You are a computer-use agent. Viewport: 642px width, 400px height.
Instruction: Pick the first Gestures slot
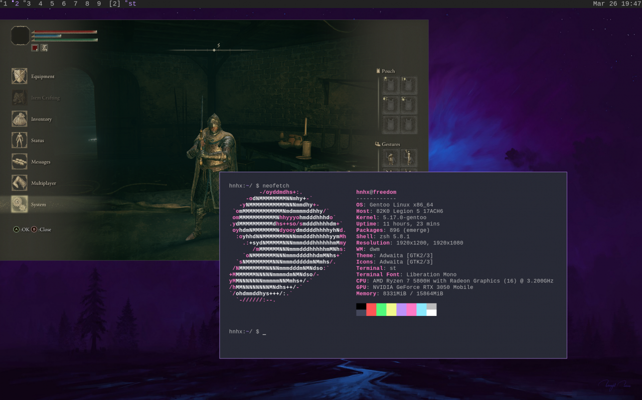tap(390, 158)
